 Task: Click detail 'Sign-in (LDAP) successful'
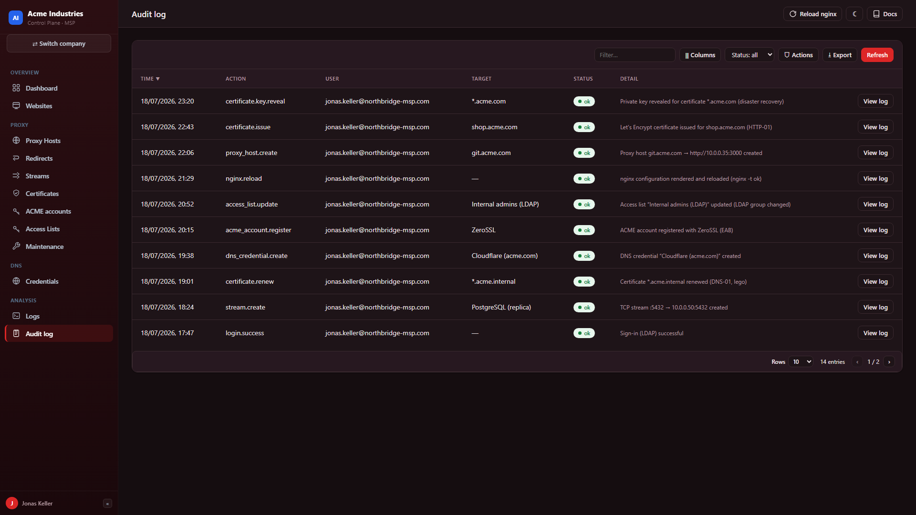pyautogui.click(x=652, y=333)
